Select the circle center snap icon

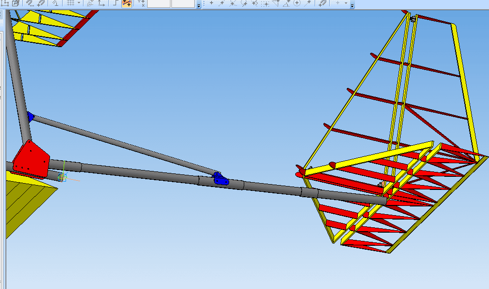(297, 3)
